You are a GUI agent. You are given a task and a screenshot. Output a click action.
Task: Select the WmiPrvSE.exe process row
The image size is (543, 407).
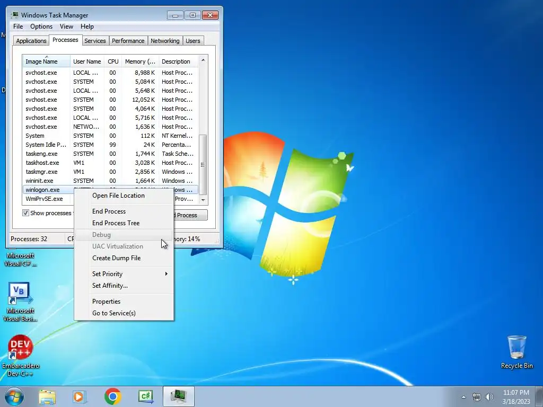pos(48,199)
